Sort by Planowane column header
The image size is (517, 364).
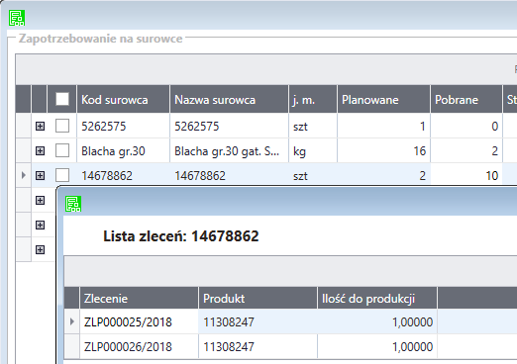(383, 99)
